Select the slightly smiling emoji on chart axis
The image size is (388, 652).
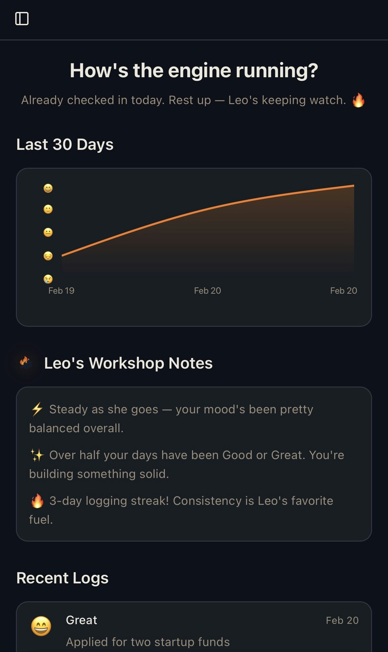point(48,209)
